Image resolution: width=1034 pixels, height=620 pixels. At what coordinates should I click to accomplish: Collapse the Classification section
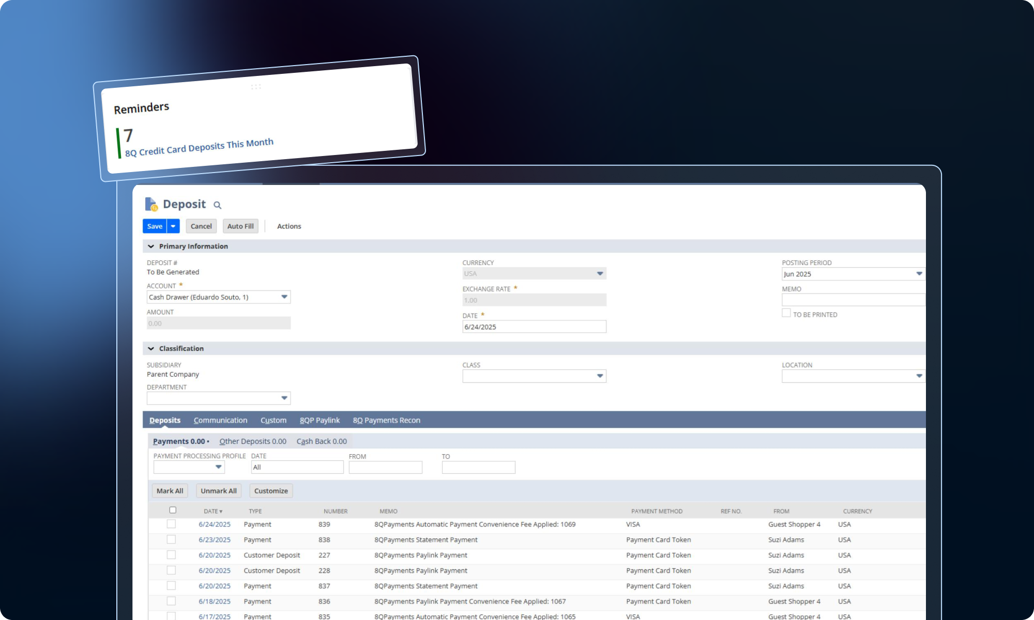pyautogui.click(x=151, y=349)
